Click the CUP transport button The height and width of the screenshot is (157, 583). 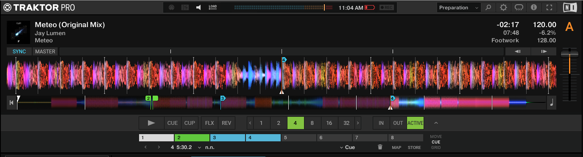(190, 123)
